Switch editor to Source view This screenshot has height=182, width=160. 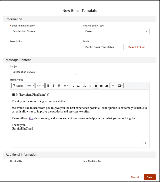pos(18,86)
